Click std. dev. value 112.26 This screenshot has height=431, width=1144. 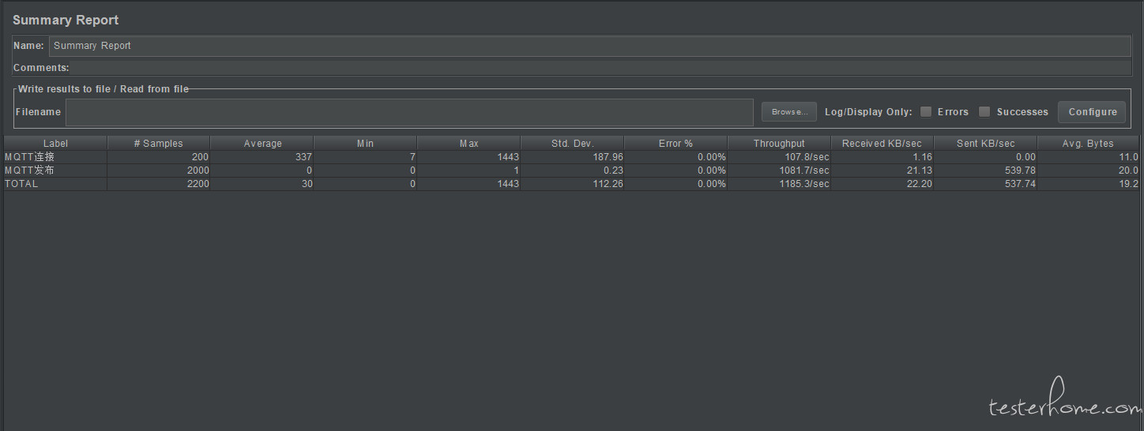coord(607,184)
